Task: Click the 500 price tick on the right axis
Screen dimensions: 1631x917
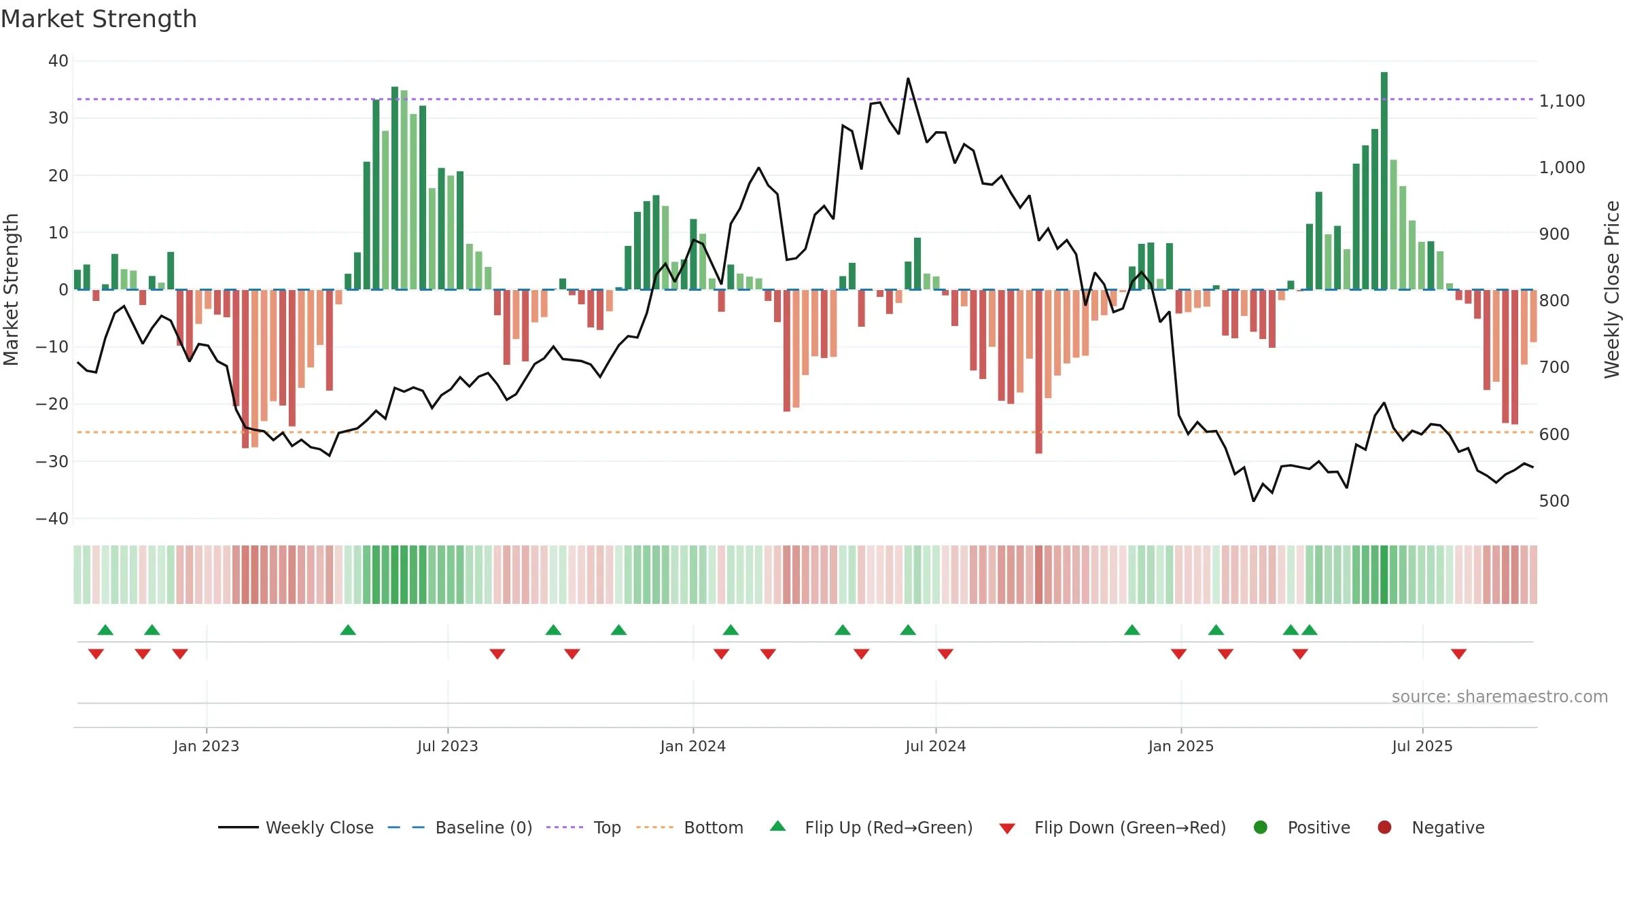Action: (x=1554, y=501)
